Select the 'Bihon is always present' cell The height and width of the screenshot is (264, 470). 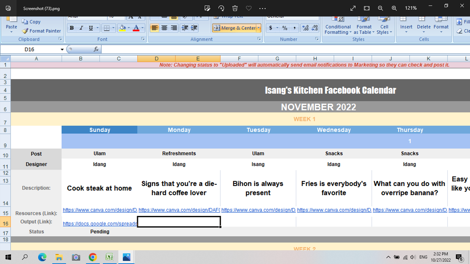tap(258, 188)
